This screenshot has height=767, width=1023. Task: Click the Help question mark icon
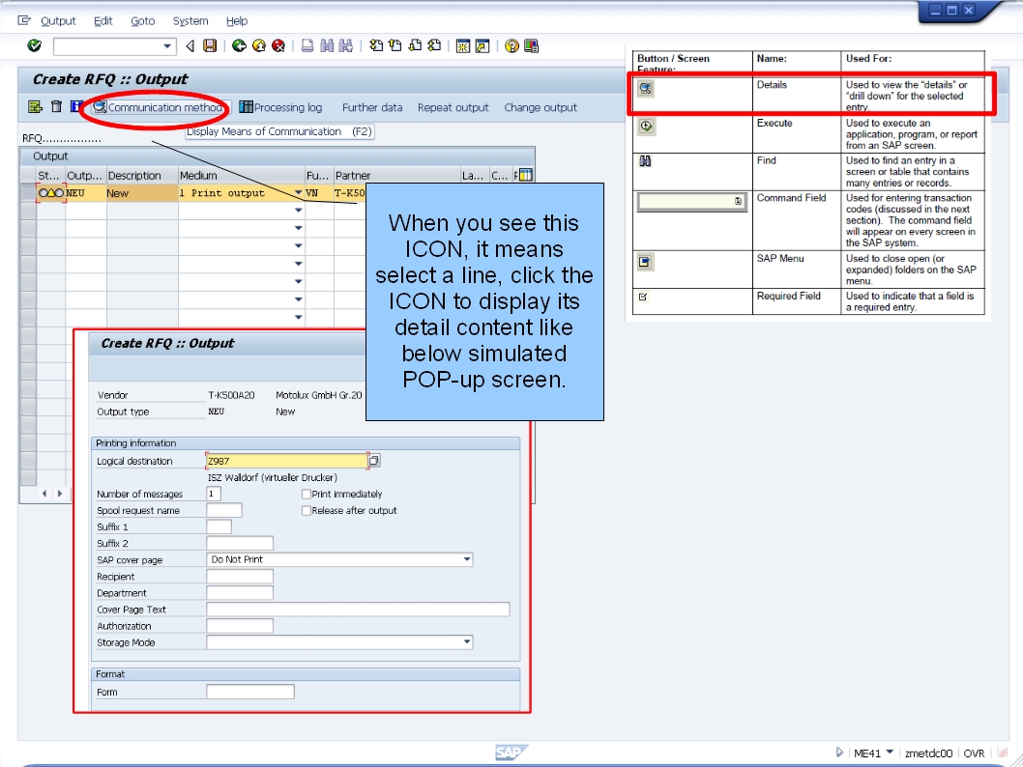click(x=513, y=45)
